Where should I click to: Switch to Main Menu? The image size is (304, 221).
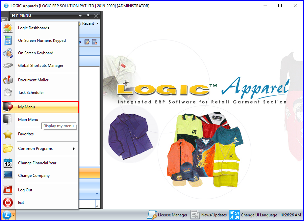pyautogui.click(x=40, y=119)
